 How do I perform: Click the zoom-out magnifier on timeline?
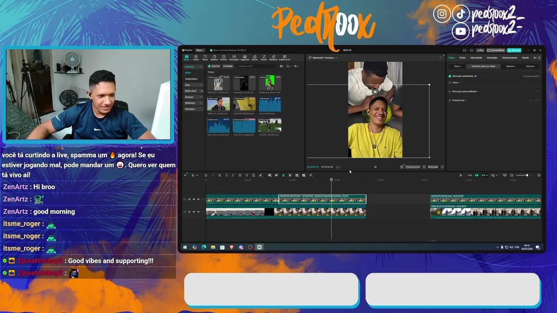tap(512, 175)
